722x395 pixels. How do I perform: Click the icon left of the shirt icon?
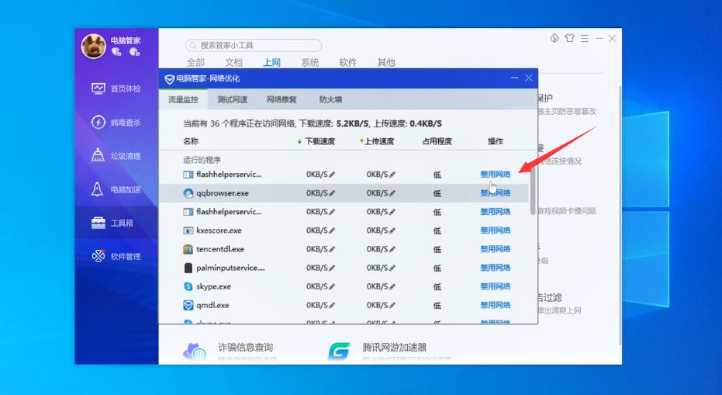pos(554,38)
